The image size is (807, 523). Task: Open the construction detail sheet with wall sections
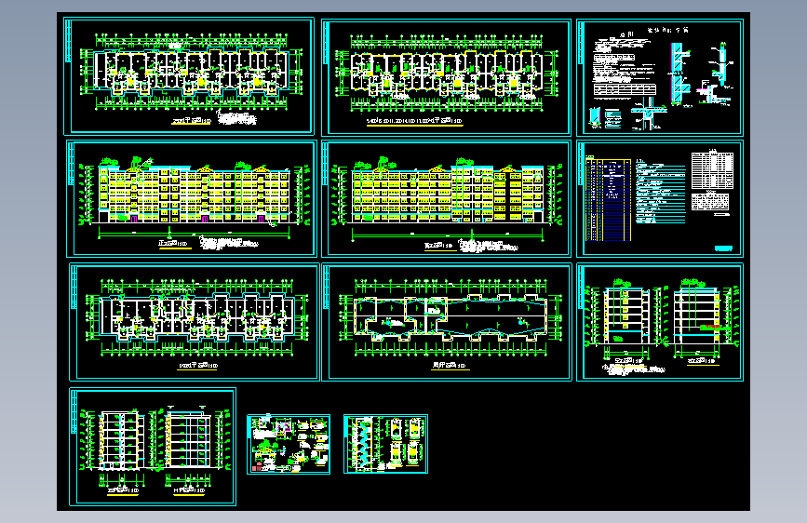tap(660, 78)
